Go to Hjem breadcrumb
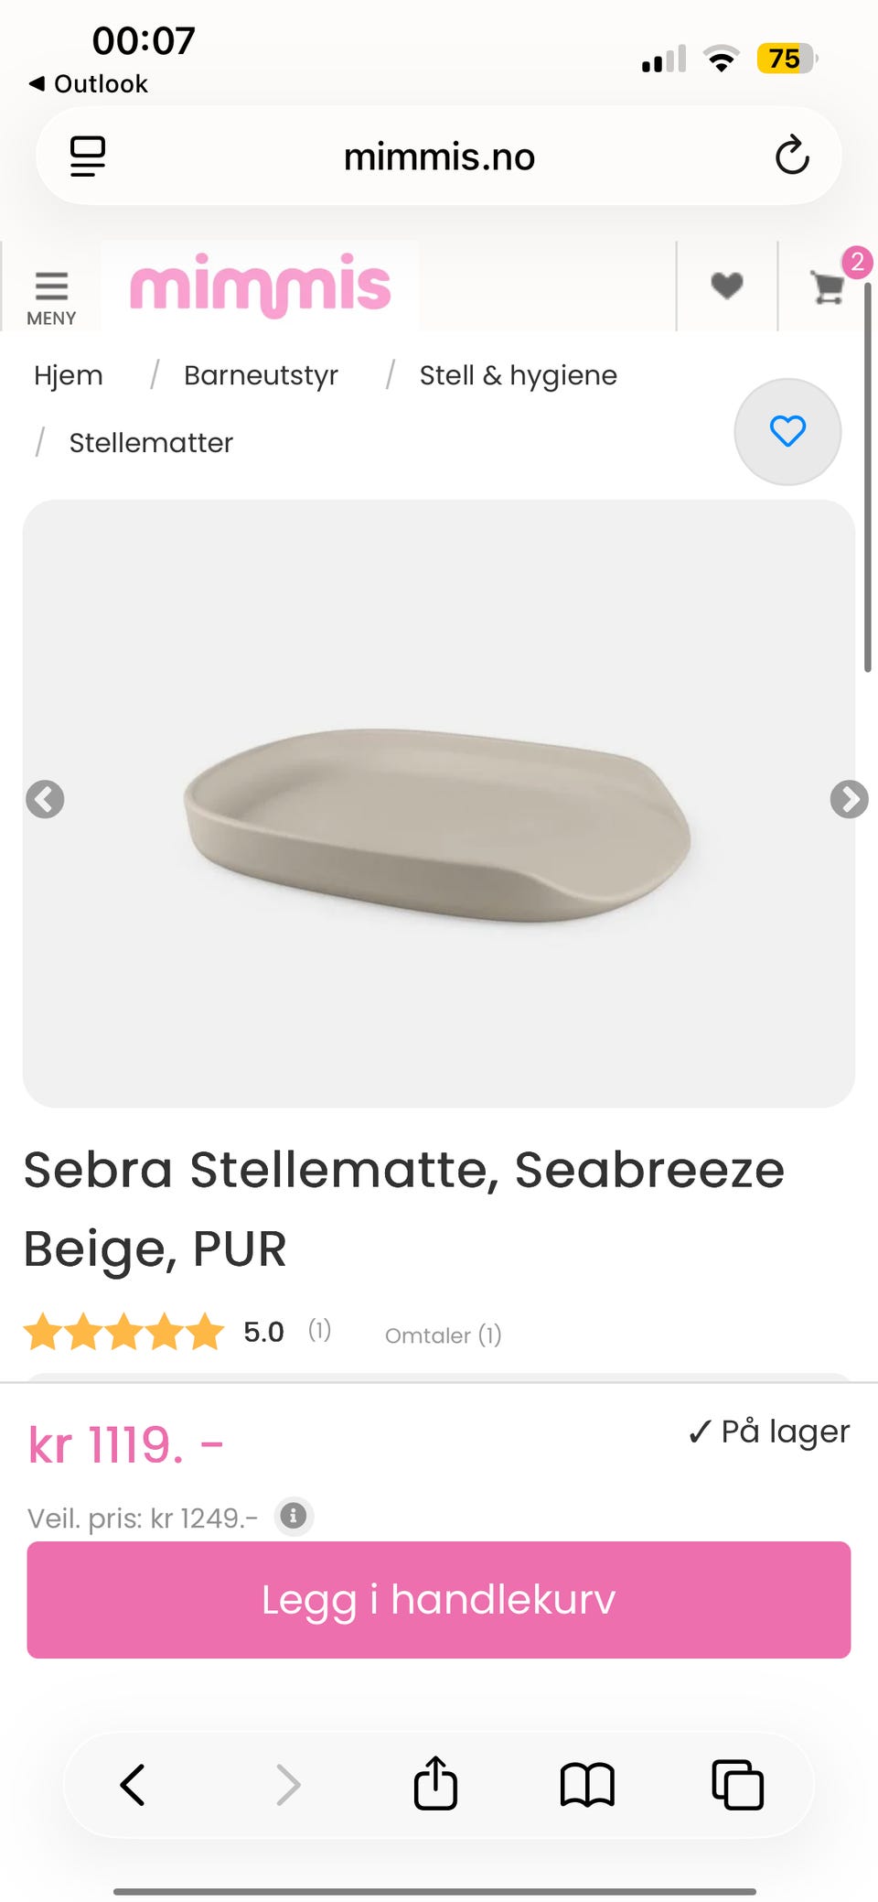Image resolution: width=878 pixels, height=1902 pixels. pyautogui.click(x=69, y=375)
